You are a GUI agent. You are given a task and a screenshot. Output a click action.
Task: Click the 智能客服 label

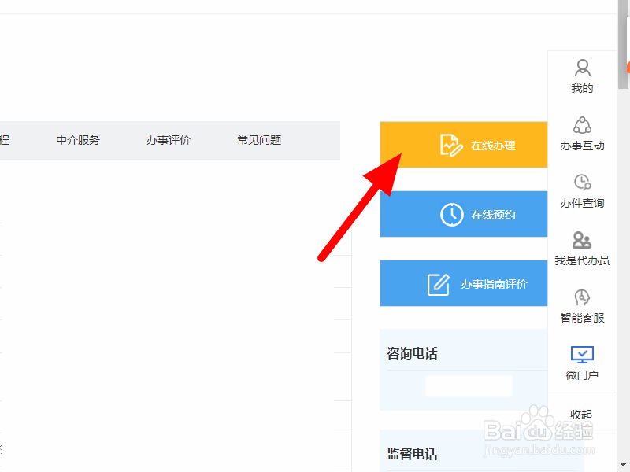pyautogui.click(x=582, y=318)
